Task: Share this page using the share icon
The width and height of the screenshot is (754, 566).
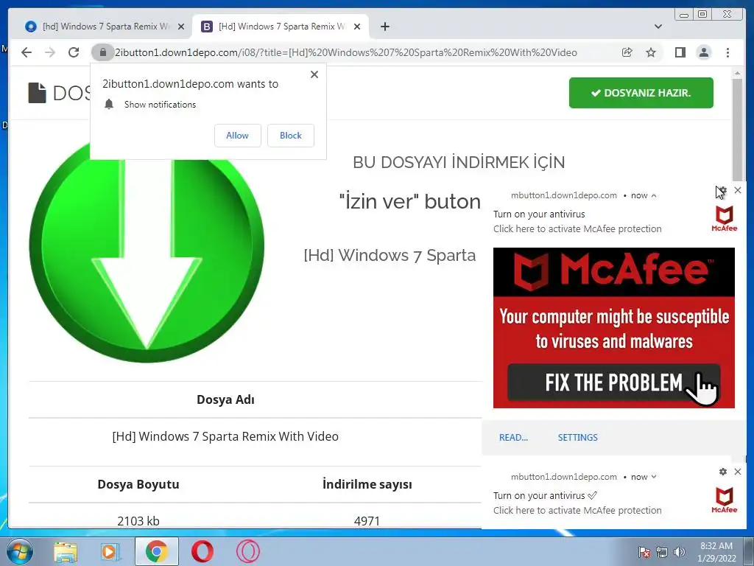Action: point(627,52)
